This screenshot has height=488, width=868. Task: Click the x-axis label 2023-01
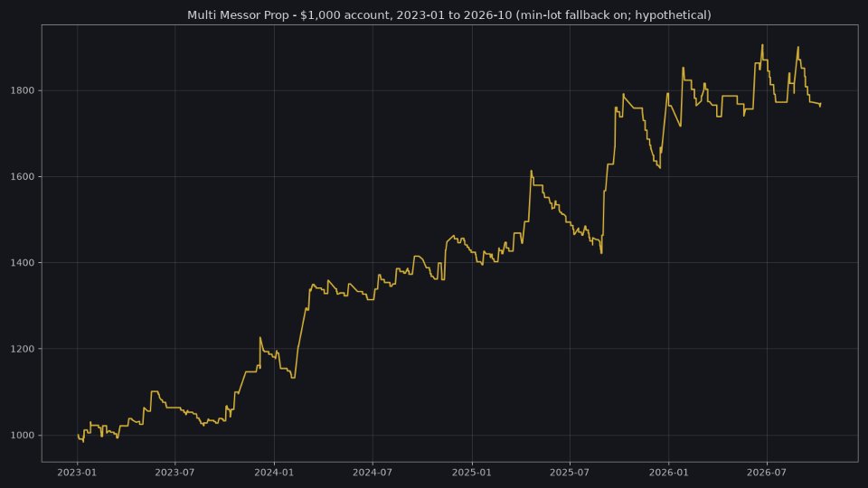(77, 473)
